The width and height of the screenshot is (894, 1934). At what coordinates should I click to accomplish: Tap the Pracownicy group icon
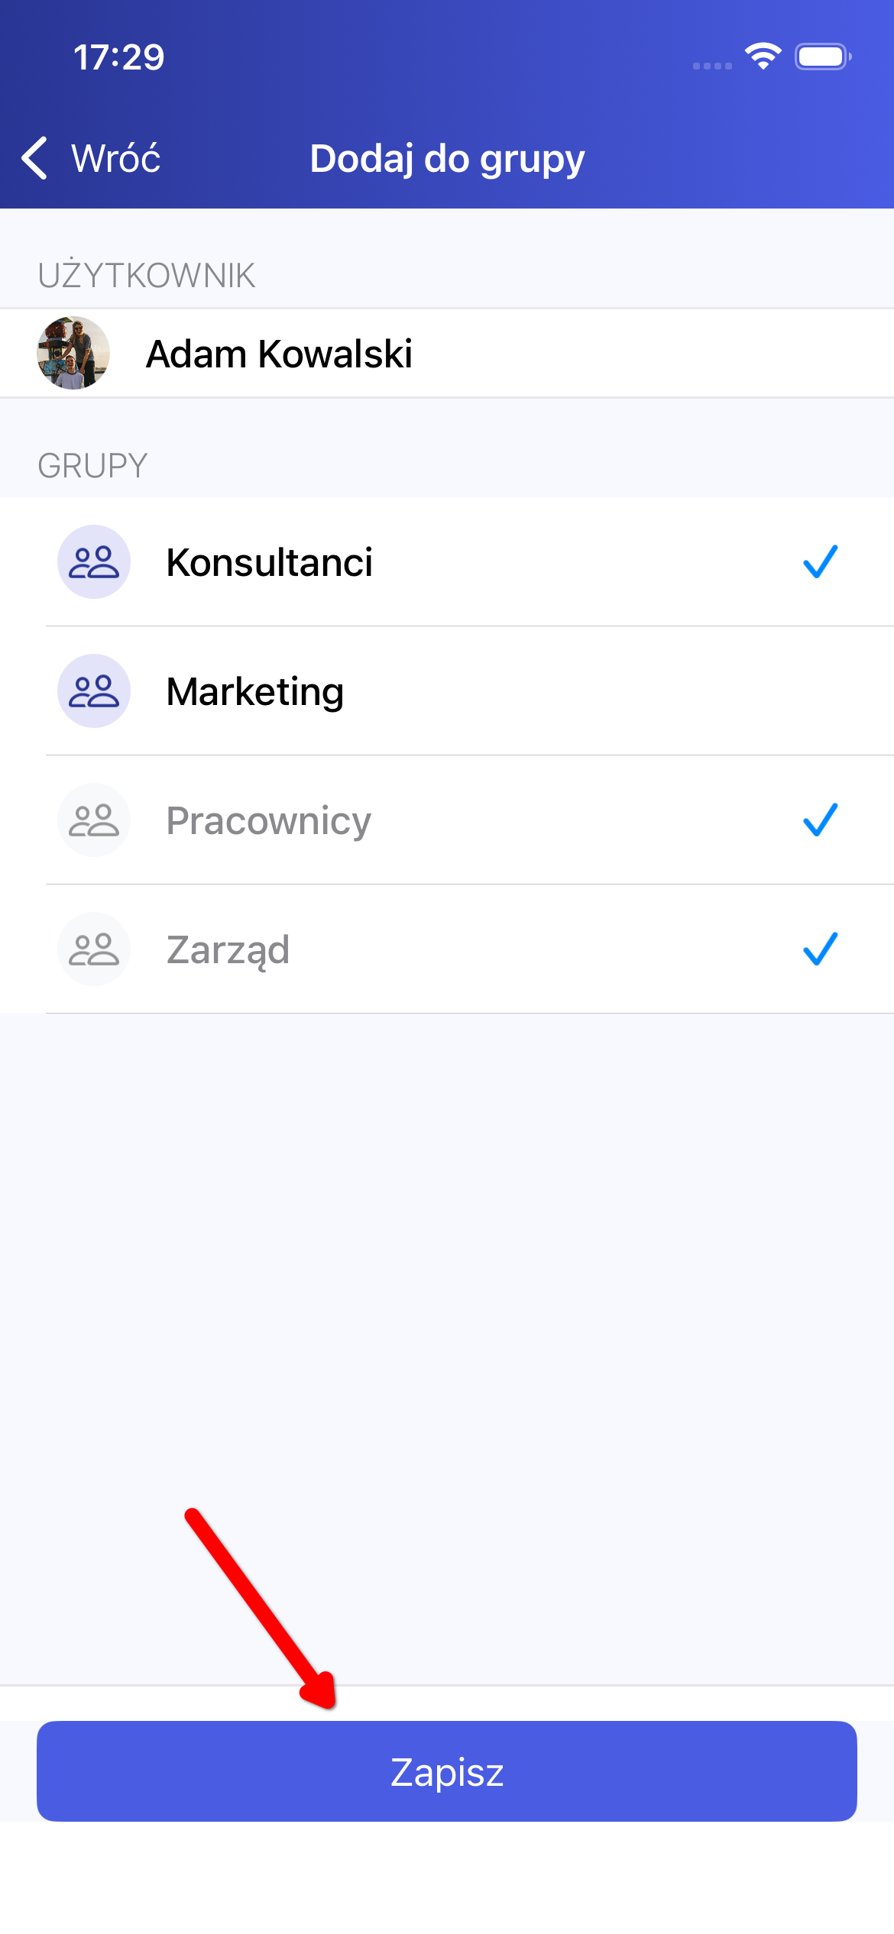tap(94, 820)
